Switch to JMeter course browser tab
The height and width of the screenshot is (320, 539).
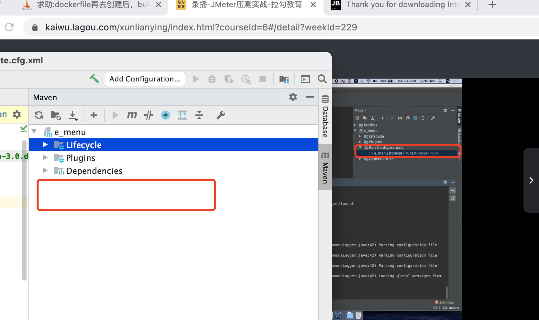[247, 5]
